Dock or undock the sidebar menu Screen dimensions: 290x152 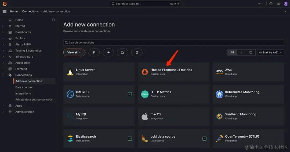click(x=53, y=20)
